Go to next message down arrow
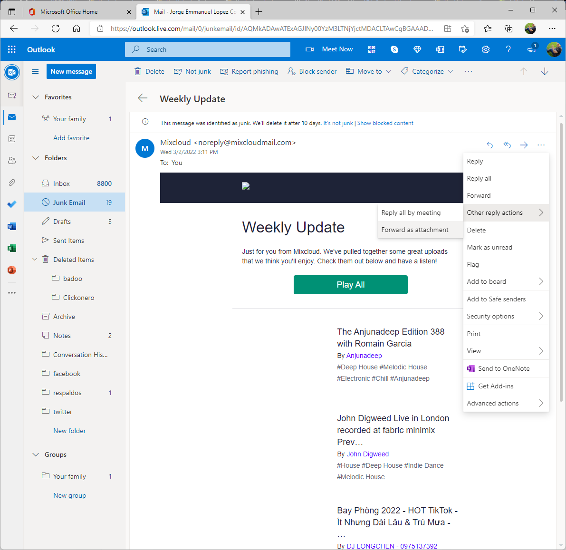Viewport: 566px width, 550px height. (545, 71)
